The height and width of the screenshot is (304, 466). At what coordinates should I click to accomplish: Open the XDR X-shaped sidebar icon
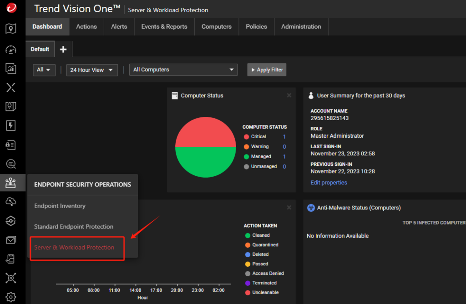click(11, 87)
